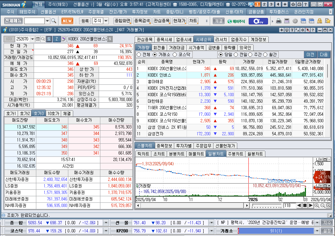Expand the menu bar overflow chevron
The width and height of the screenshot is (335, 236).
point(331,12)
